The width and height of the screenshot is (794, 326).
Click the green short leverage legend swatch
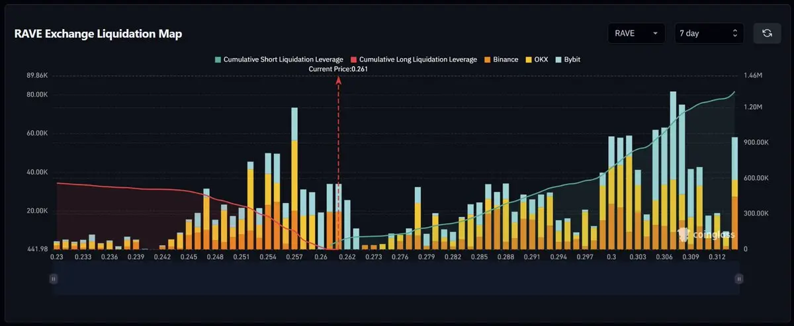coord(218,60)
